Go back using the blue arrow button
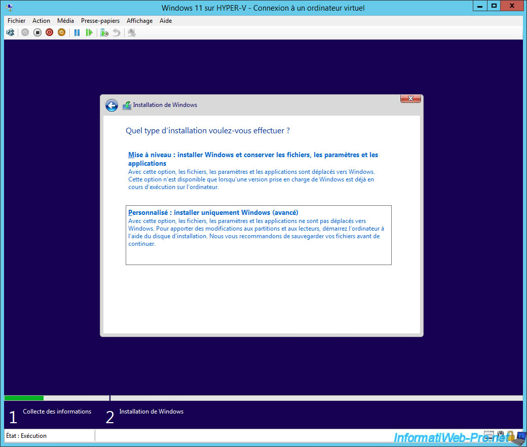Viewport: 527px width, 447px height. pos(111,105)
